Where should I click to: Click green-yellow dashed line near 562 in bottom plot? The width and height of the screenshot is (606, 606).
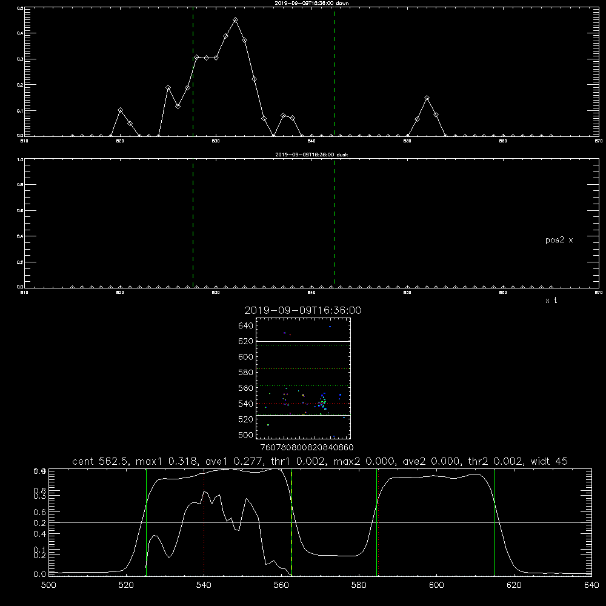291,522
